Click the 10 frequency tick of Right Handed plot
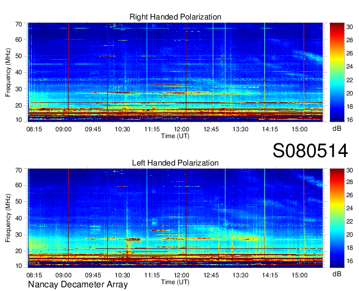The height and width of the screenshot is (291, 359). pos(19,120)
